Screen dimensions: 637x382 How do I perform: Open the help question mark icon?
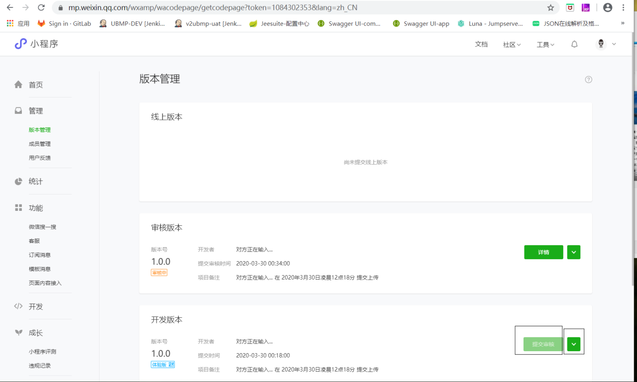point(588,80)
